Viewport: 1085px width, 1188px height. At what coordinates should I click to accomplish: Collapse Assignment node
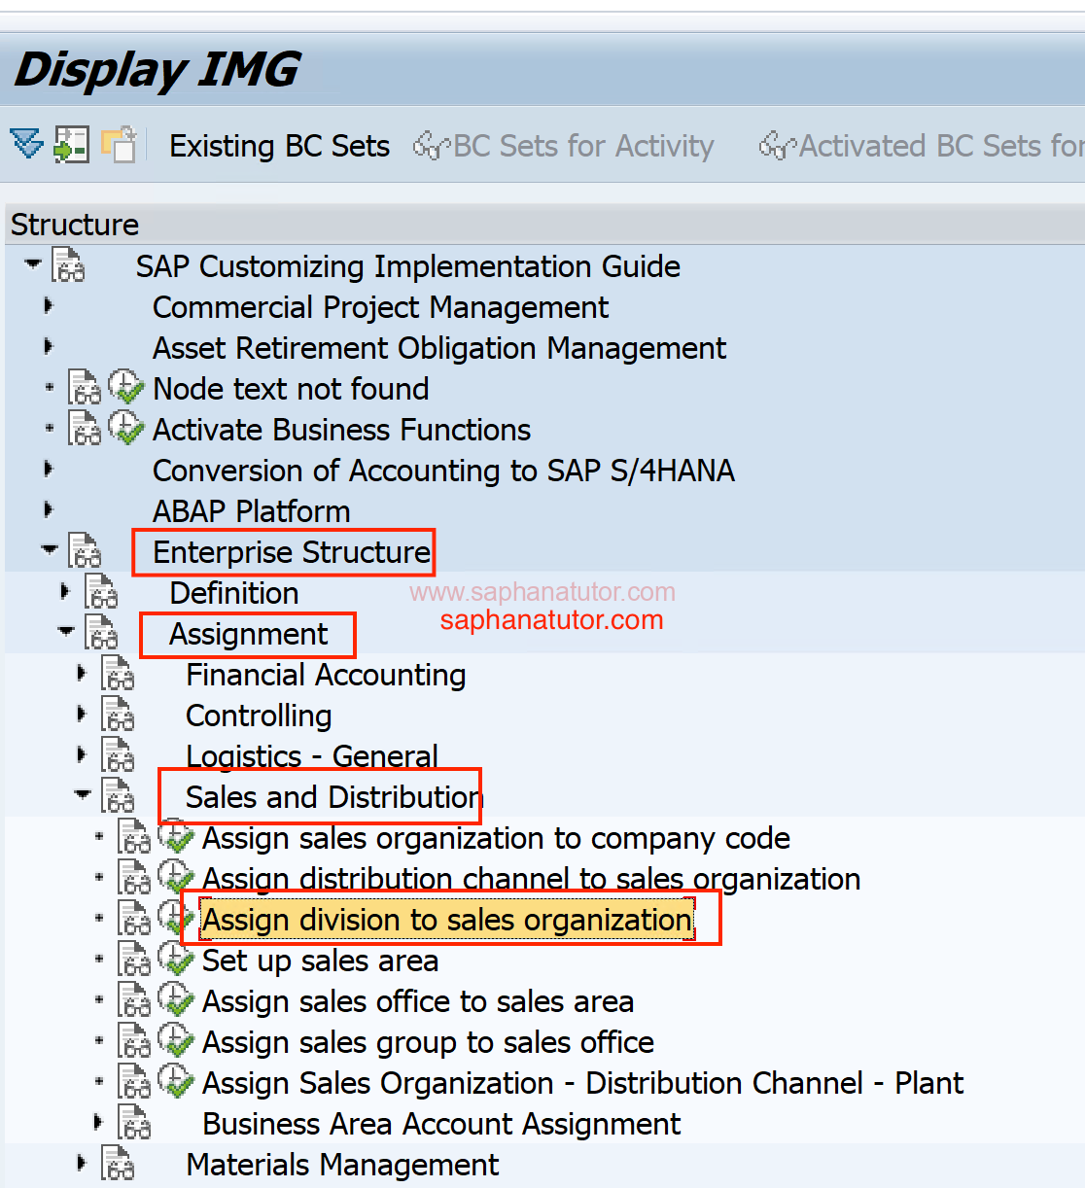tap(66, 631)
